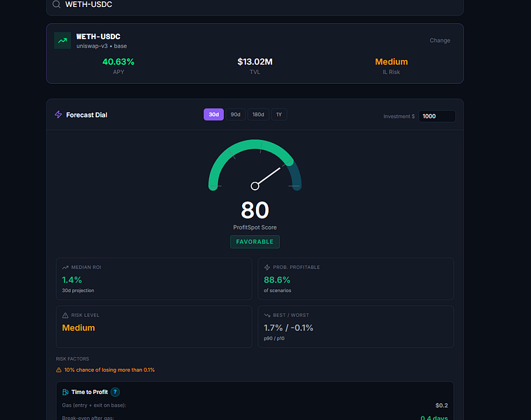Switch forecast period to 1Y

pyautogui.click(x=279, y=115)
